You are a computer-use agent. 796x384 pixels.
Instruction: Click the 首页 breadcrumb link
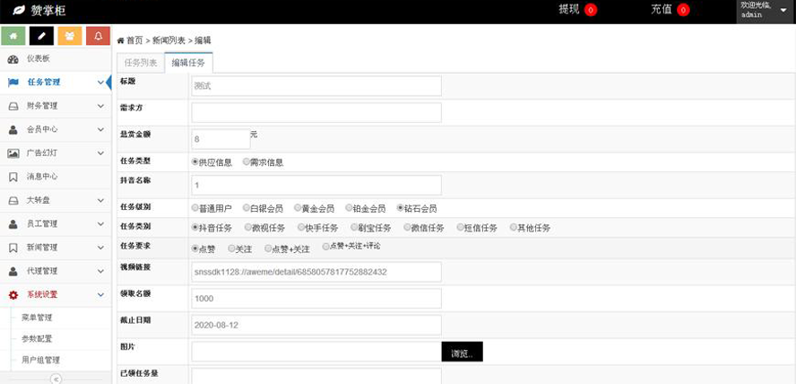(134, 40)
